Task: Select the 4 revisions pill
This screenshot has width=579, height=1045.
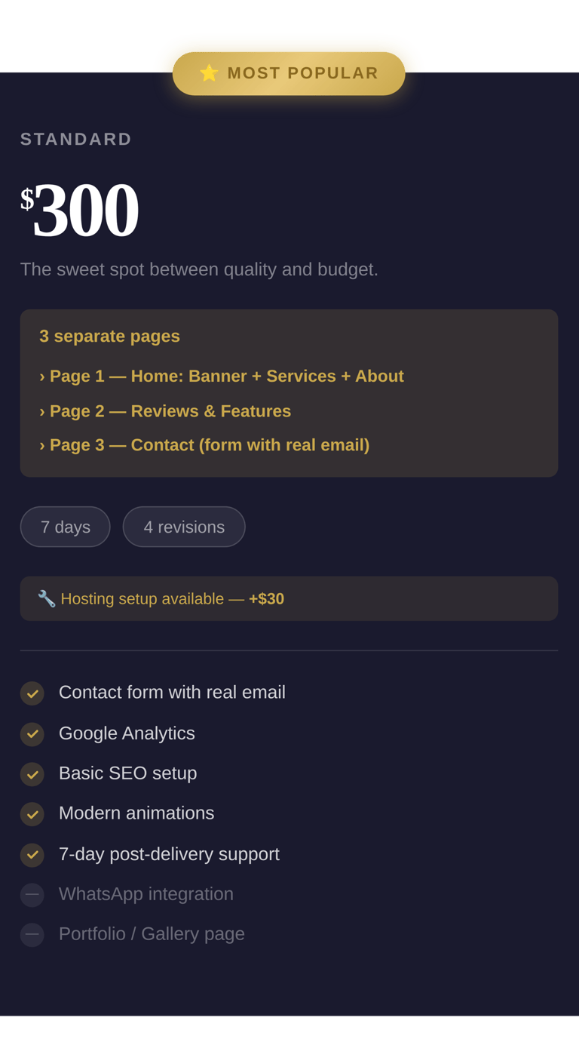Action: point(184,527)
